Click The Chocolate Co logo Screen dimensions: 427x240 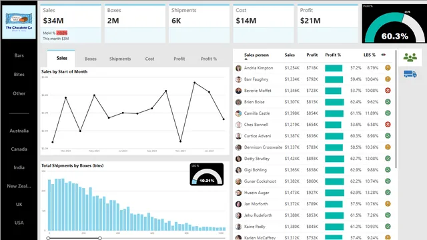pos(19,22)
